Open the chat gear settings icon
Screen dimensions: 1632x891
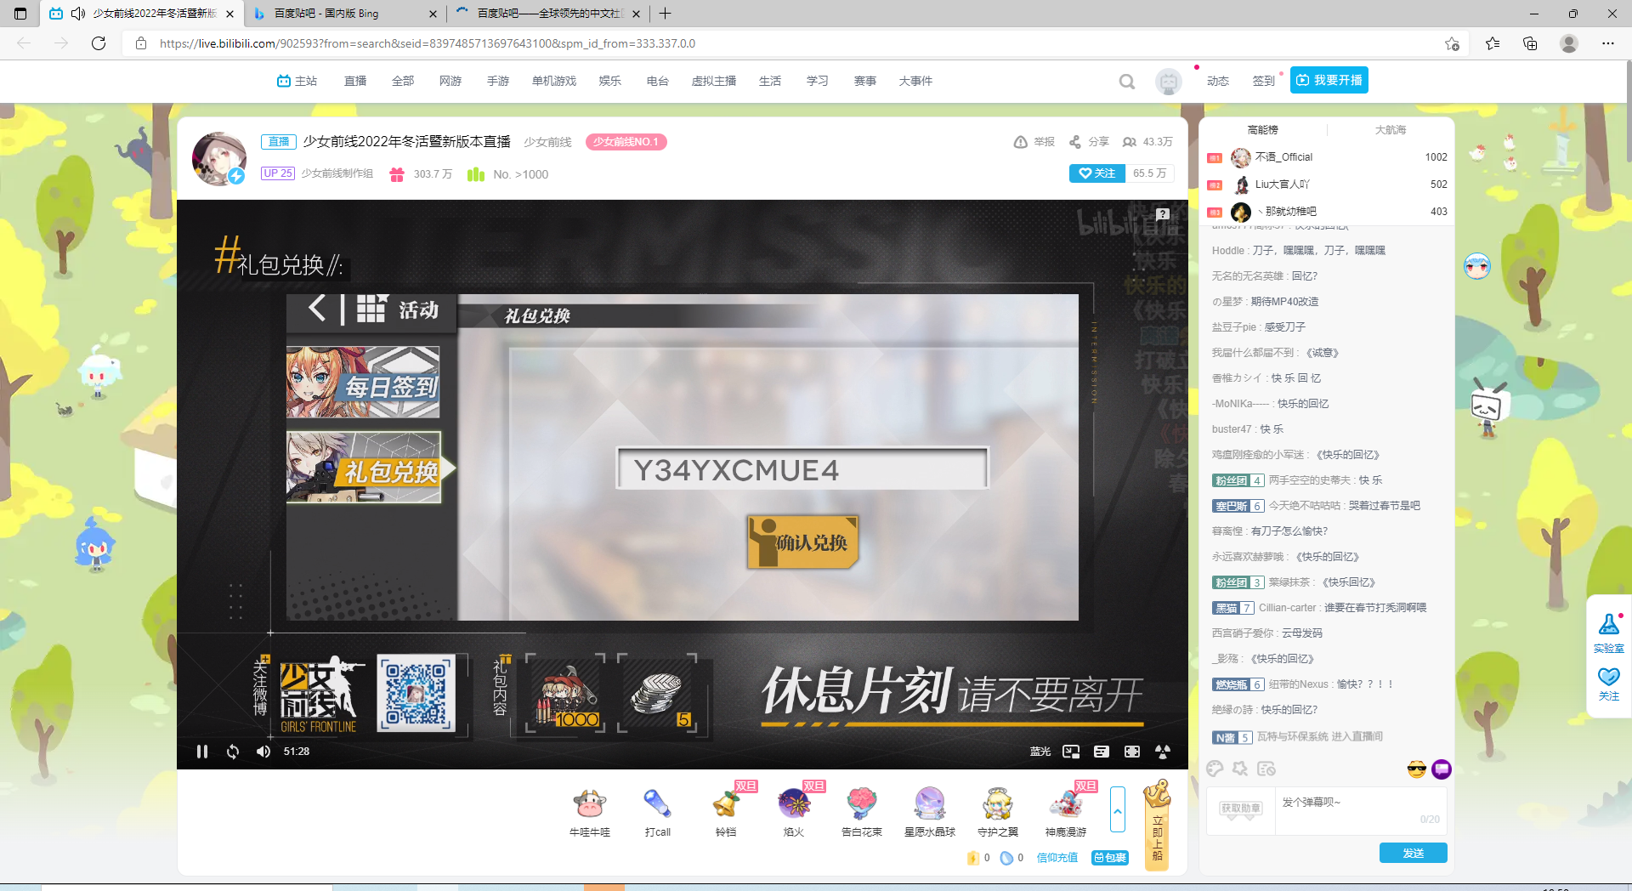tap(1241, 769)
